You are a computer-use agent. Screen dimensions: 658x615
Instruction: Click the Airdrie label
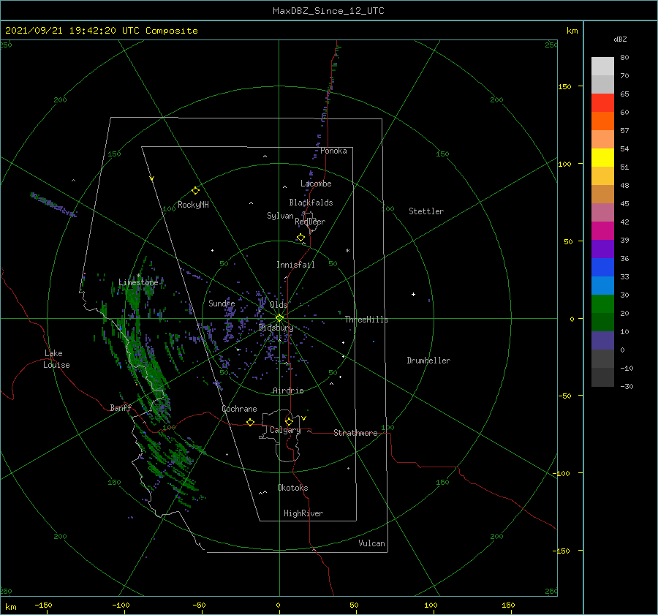point(288,390)
